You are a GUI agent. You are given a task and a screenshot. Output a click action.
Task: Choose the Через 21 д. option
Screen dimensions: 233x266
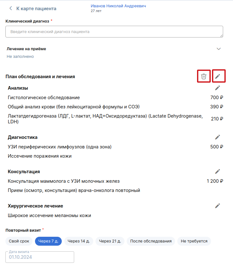110,241
